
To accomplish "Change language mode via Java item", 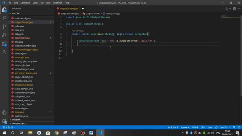I will tap(210, 128).
